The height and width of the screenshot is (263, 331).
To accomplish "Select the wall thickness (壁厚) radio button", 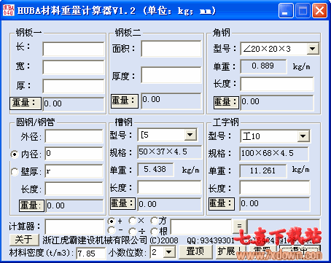I will (15, 172).
